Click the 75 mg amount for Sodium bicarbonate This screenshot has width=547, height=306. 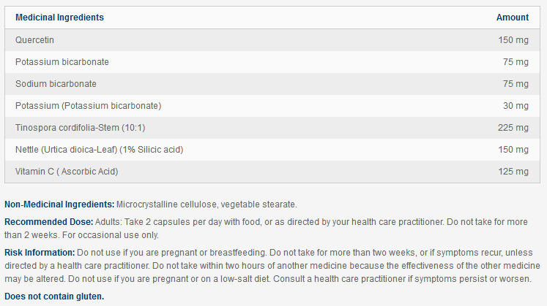tap(516, 84)
